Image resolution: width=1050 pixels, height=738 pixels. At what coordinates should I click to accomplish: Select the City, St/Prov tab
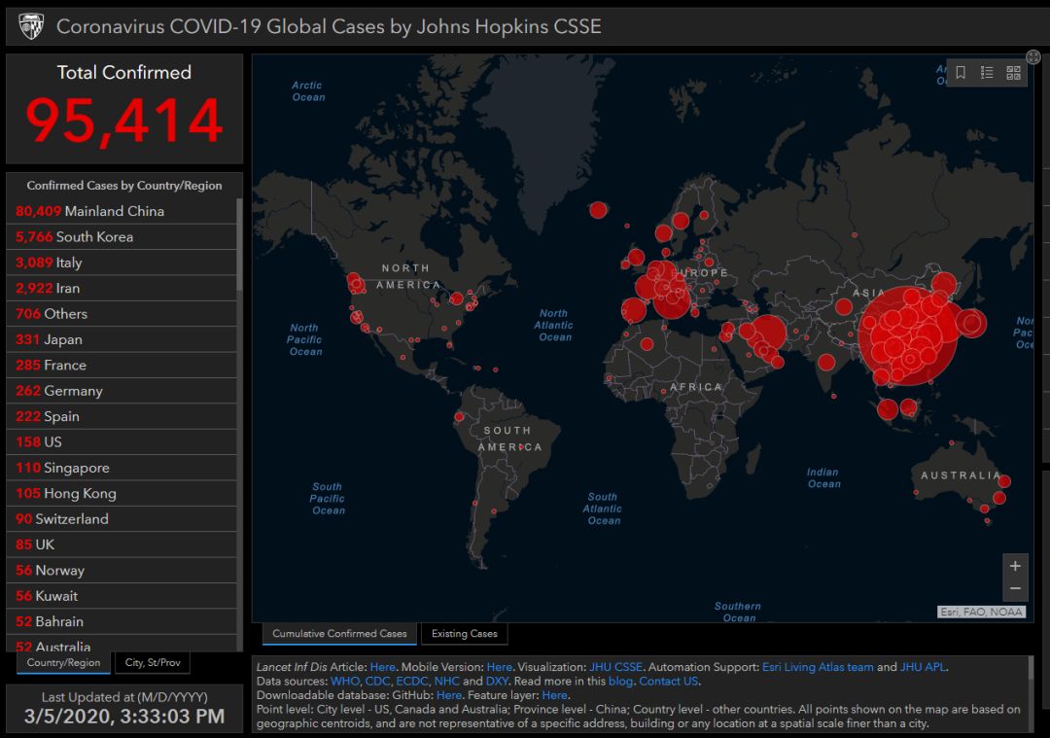(153, 662)
